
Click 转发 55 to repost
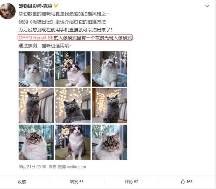coord(77,182)
